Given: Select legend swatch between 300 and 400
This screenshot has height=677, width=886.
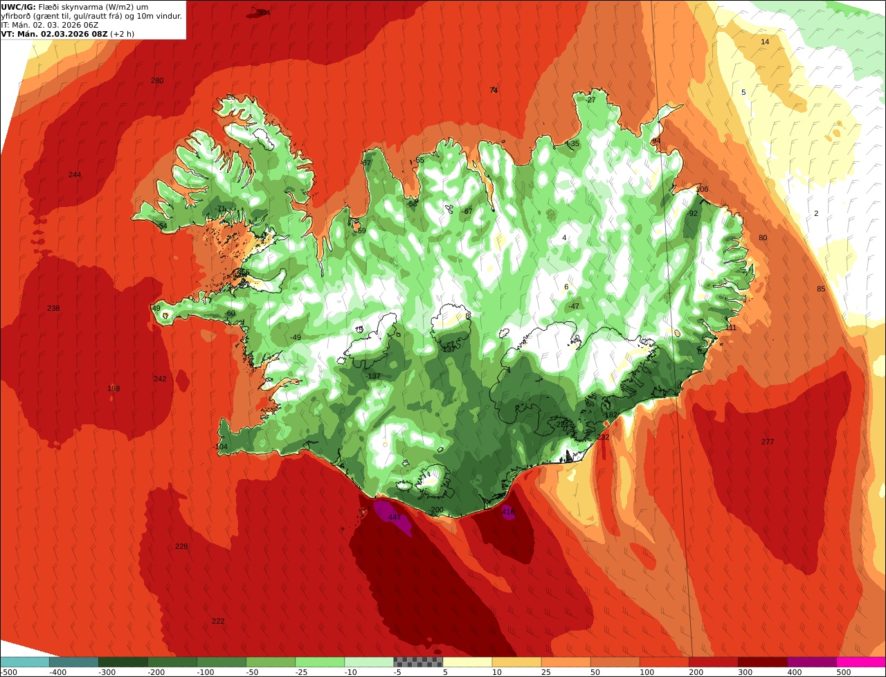Looking at the screenshot, I should pyautogui.click(x=763, y=662).
